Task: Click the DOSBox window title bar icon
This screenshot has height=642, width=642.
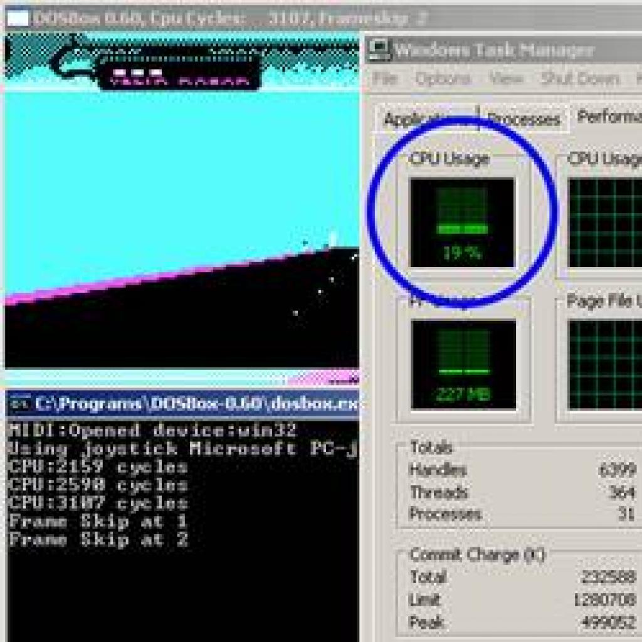Action: [x=18, y=18]
